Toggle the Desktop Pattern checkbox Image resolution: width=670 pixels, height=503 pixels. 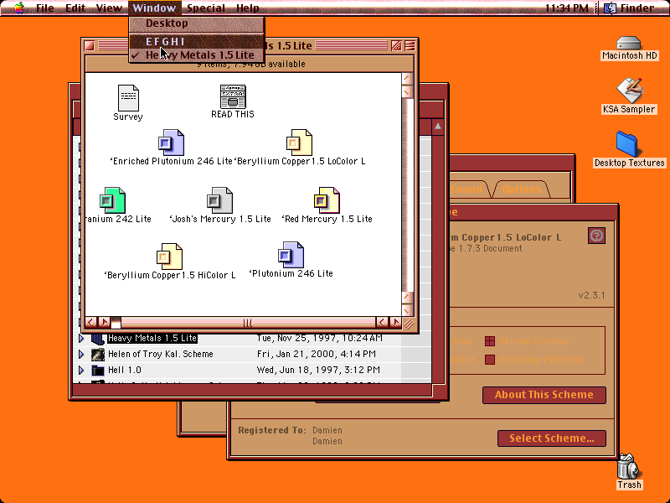490,360
